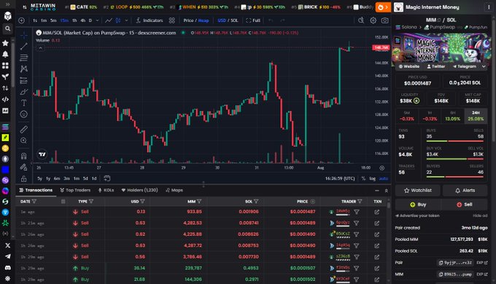Open the token Website link
Screen dimensions: 496x284
408,66
